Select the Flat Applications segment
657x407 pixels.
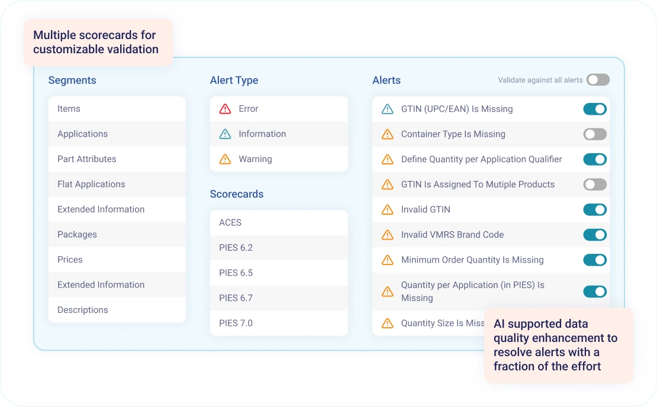pyautogui.click(x=117, y=185)
